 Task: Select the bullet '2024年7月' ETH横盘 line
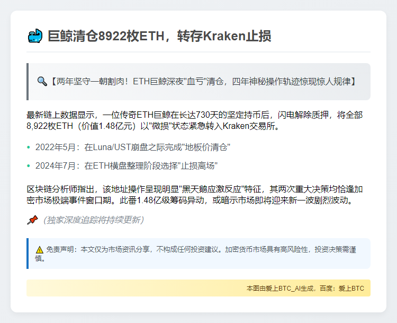[x=127, y=165]
